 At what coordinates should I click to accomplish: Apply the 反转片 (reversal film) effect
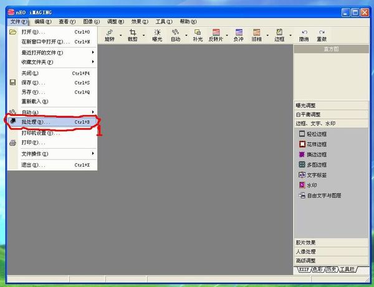216,35
